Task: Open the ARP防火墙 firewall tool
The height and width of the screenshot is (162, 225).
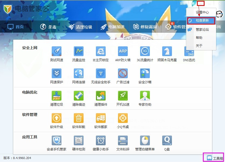Action: point(123,54)
